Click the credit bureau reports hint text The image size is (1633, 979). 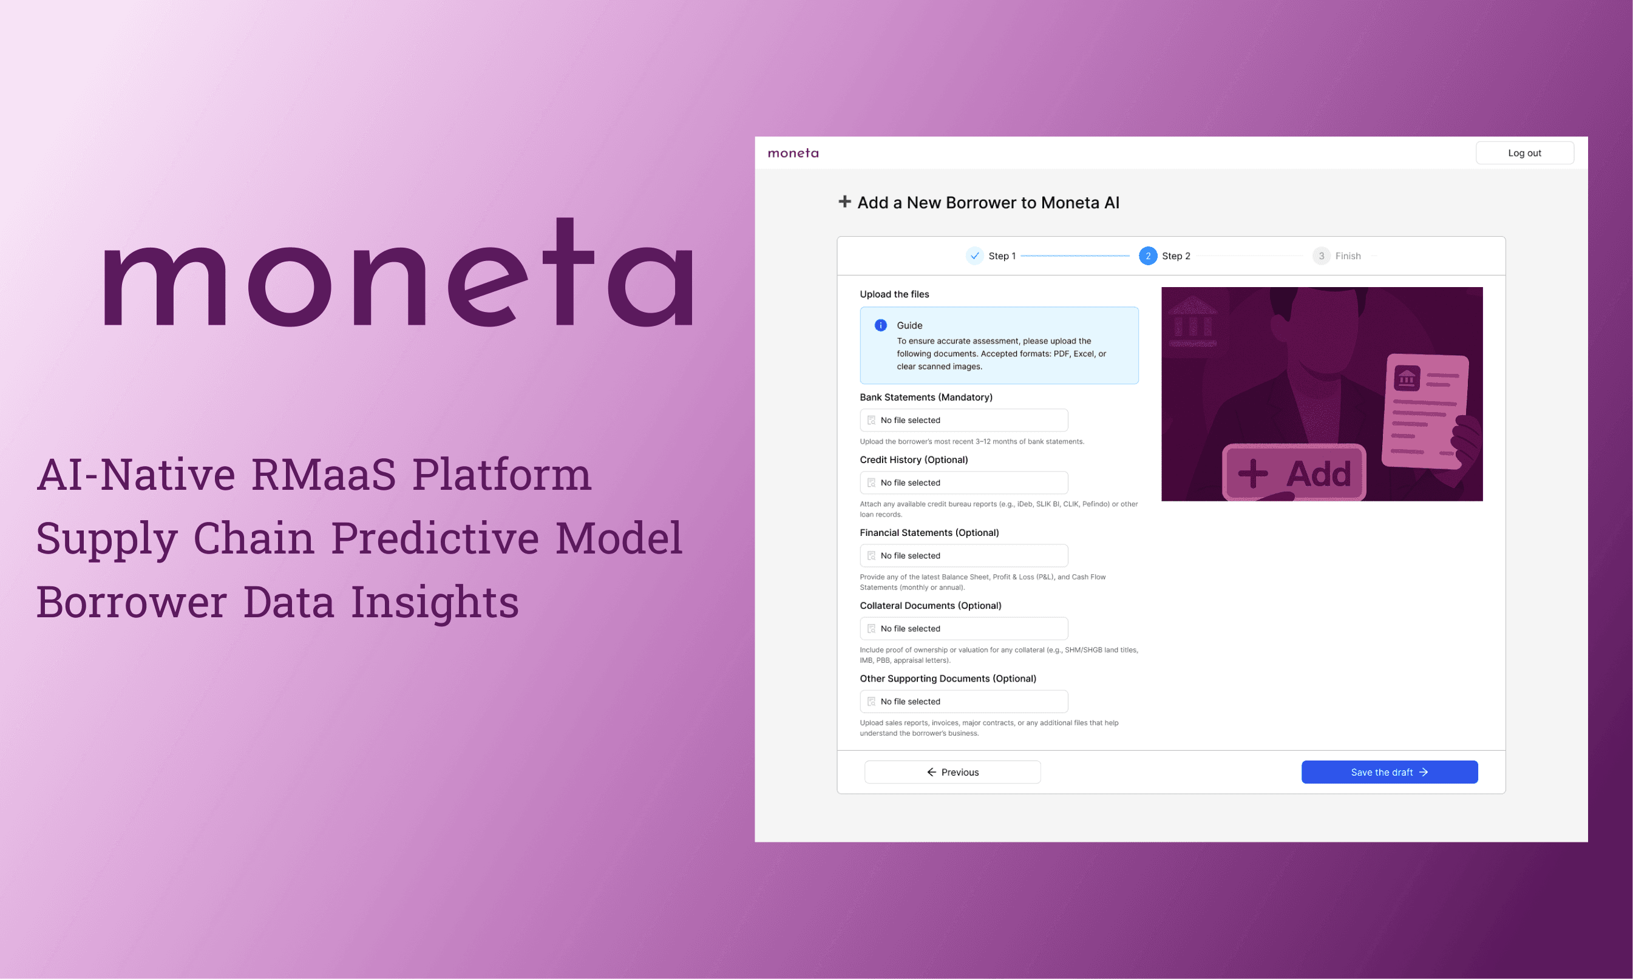(x=998, y=509)
